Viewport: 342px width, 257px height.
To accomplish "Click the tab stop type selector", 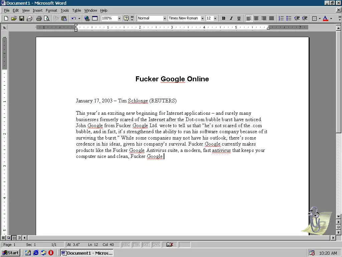I will coord(4,27).
